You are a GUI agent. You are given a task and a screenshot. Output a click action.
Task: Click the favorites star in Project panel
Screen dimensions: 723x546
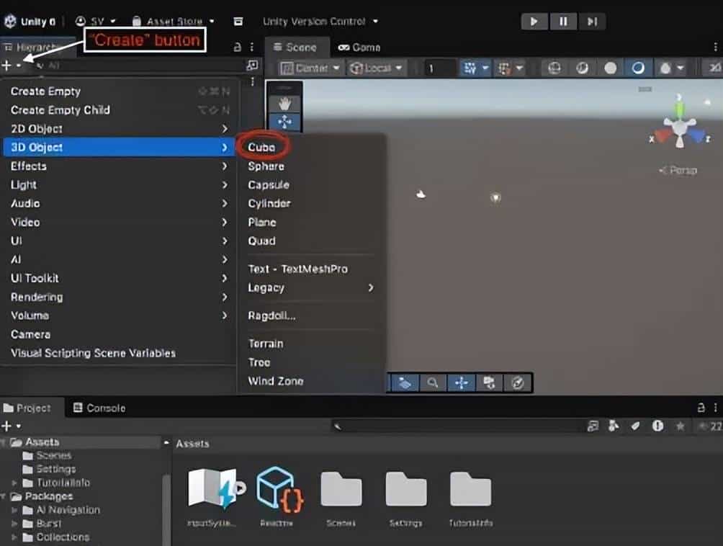click(681, 426)
